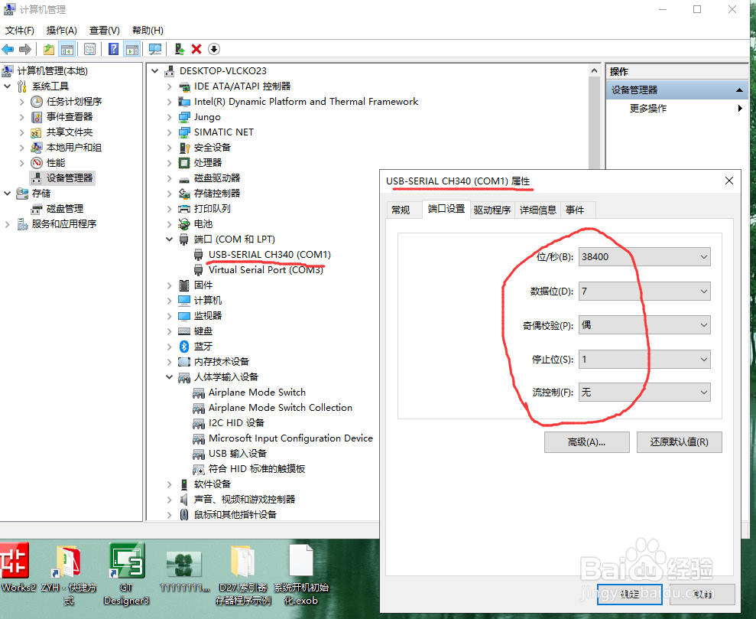Toggle the show/hide console tree icon
The height and width of the screenshot is (619, 756).
coord(67,49)
